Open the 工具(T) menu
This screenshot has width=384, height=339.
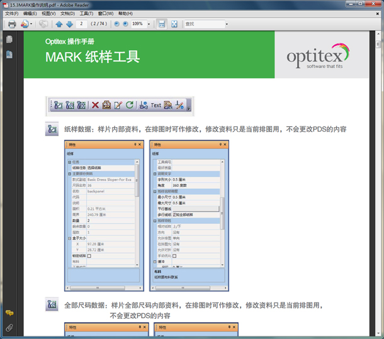point(86,13)
